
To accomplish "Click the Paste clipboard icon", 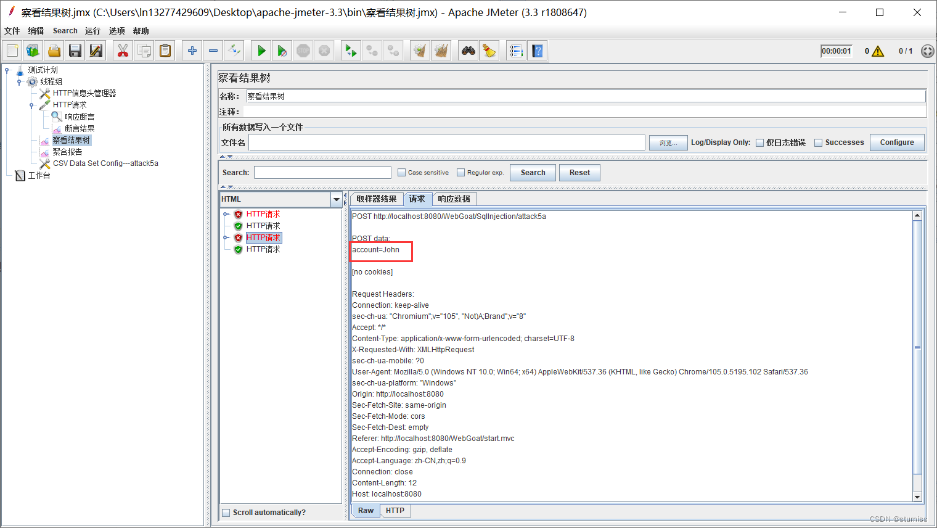I will point(165,51).
